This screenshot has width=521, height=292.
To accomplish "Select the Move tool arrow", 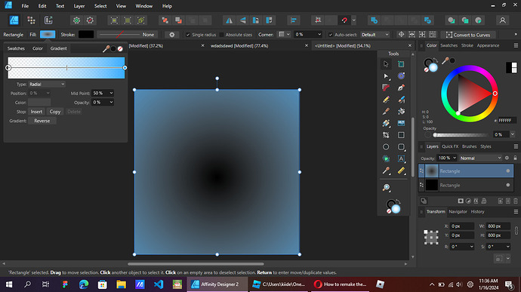I will [x=386, y=64].
